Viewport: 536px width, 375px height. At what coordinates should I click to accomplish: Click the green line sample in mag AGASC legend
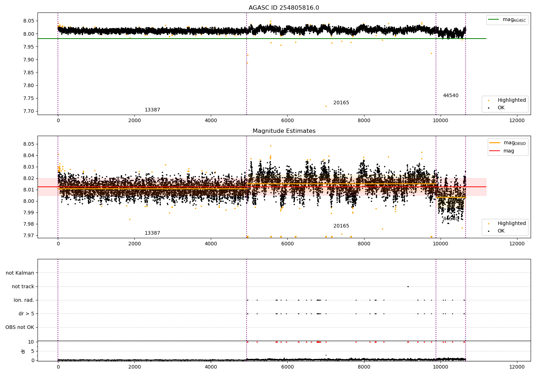pos(493,19)
